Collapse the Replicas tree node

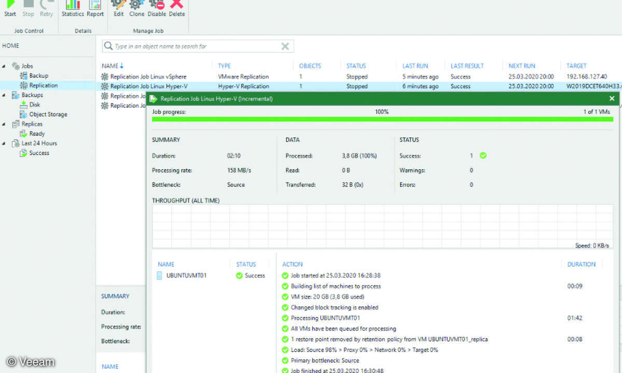point(5,124)
